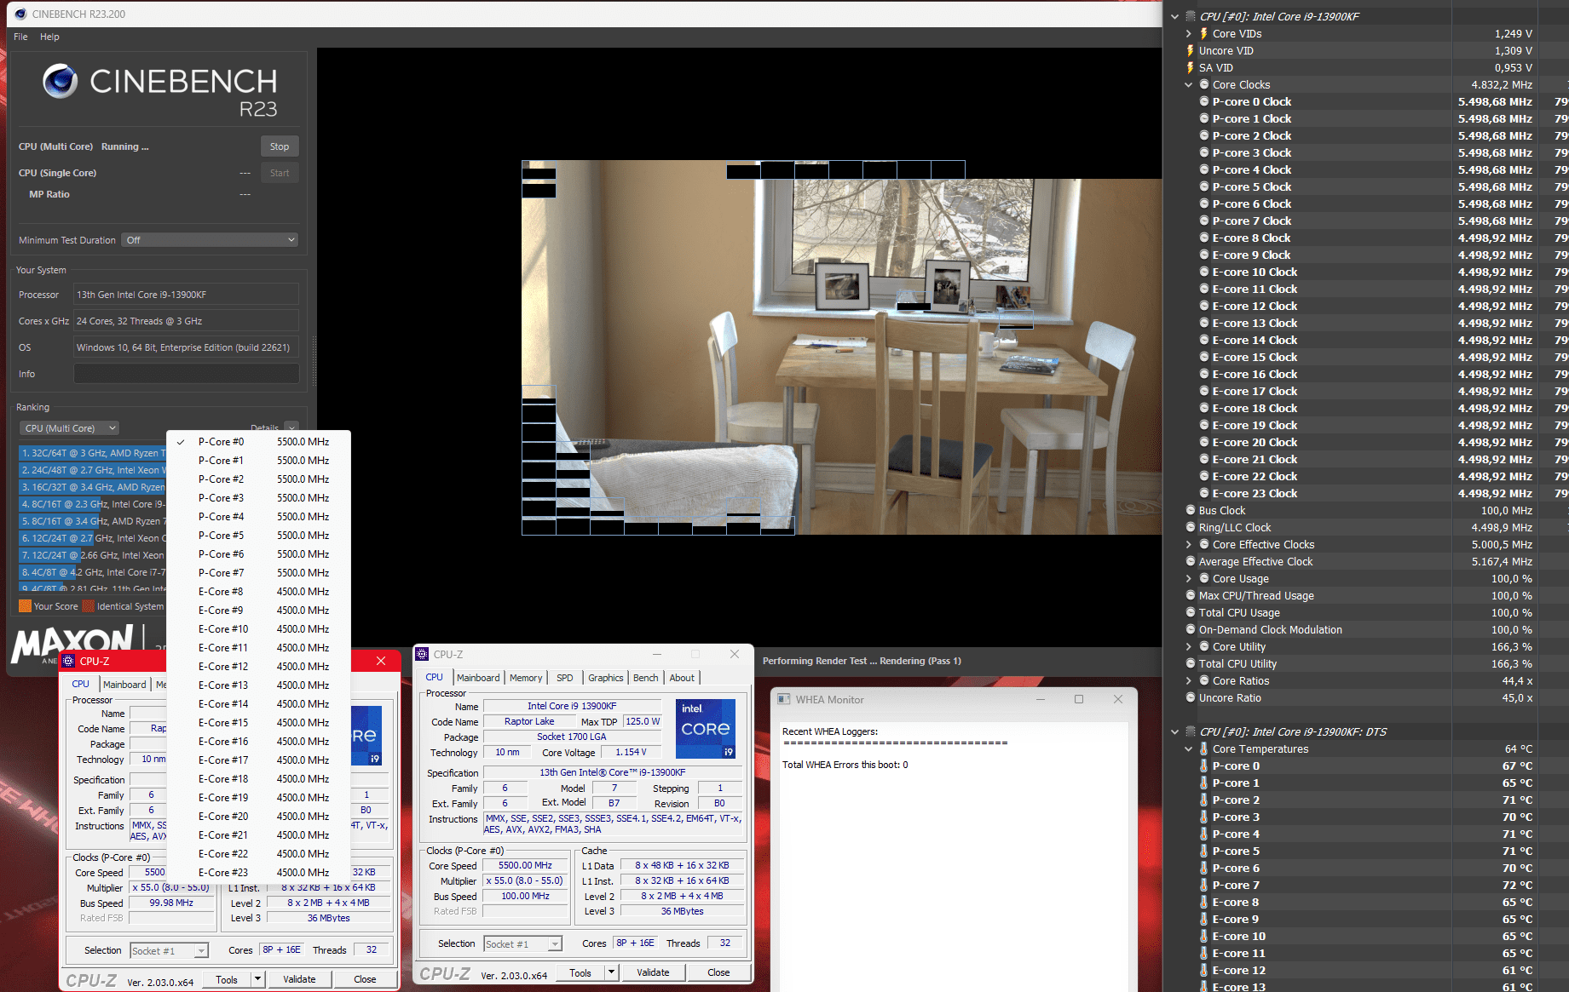Click the WHEA Monitor window icon
The image size is (1569, 992).
click(x=783, y=699)
